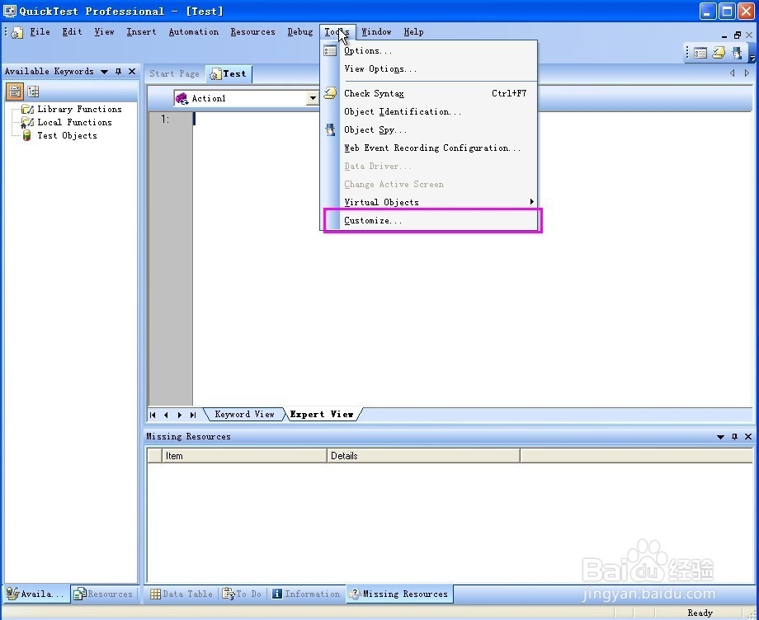Screen dimensions: 759x620
Task: Select Test Objects in the keywords tree
Action: 67,135
